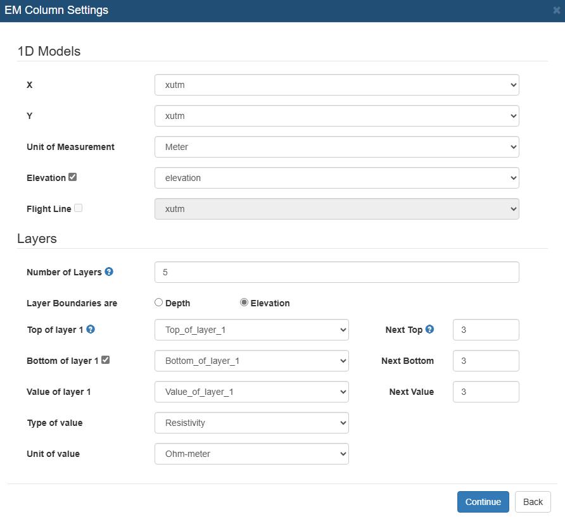Click the Continue button
Screen dimensions: 565x524
483,502
